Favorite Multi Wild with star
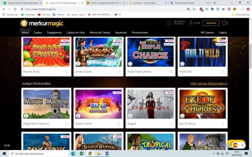 223,72
